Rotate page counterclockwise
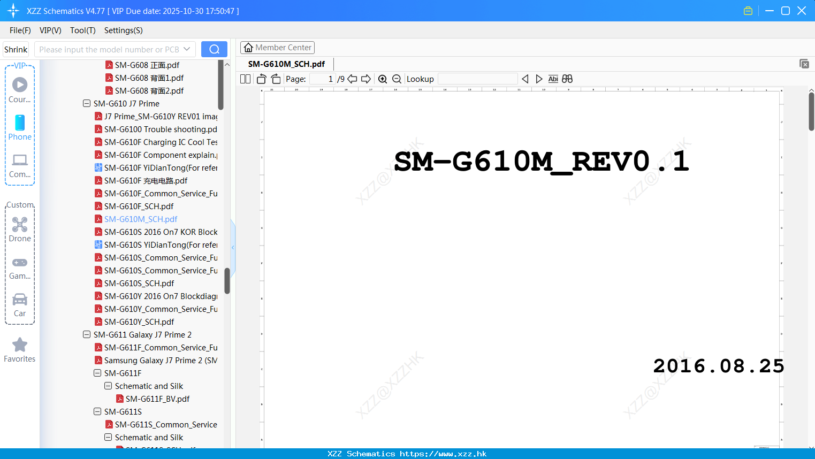The image size is (815, 459). tap(261, 79)
